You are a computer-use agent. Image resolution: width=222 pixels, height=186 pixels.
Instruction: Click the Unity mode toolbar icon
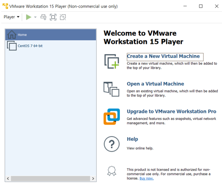pos(63,17)
